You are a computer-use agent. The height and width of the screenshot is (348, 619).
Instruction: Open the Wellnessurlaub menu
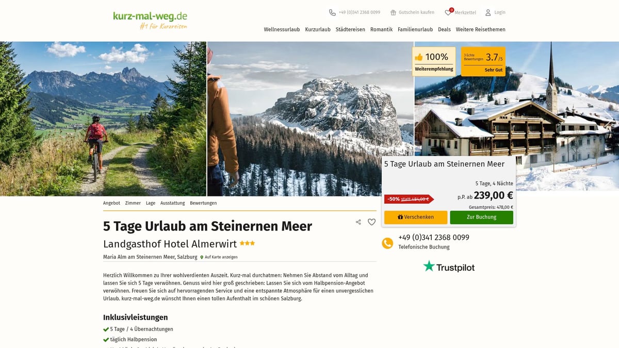282,29
